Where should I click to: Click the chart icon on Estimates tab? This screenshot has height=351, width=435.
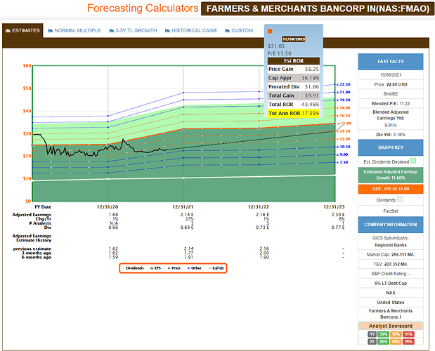coord(8,30)
